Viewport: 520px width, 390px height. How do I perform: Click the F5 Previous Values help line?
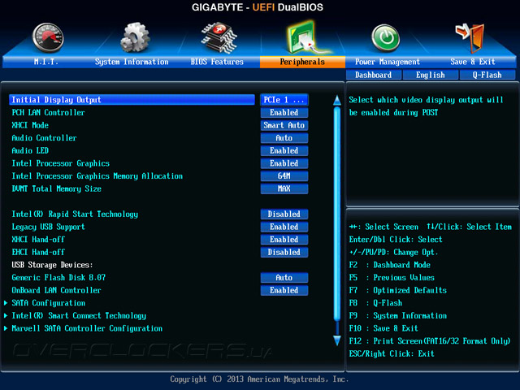point(392,278)
